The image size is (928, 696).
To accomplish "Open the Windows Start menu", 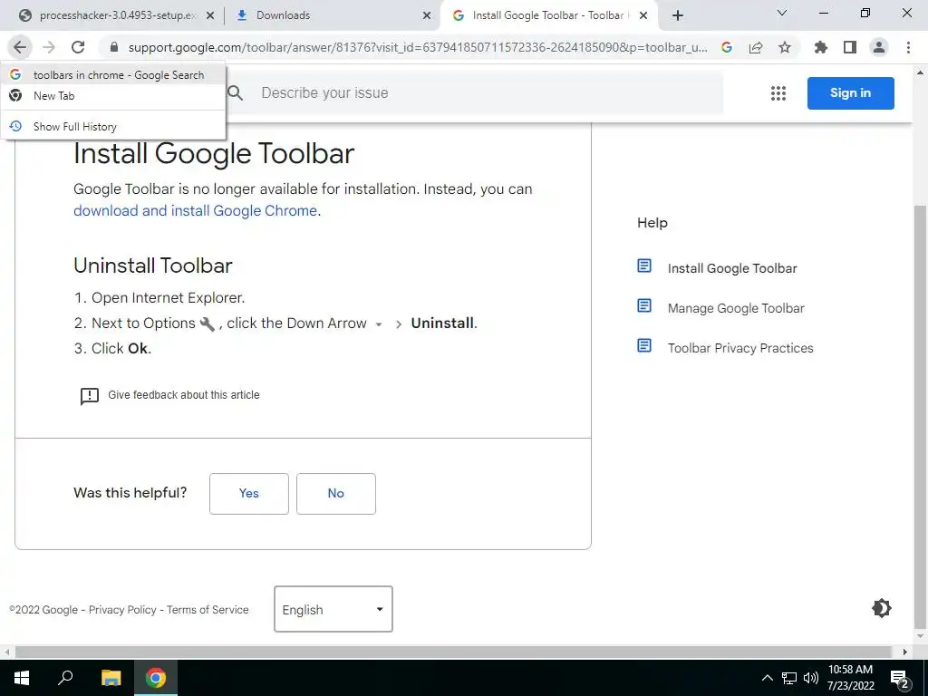I will click(x=22, y=678).
